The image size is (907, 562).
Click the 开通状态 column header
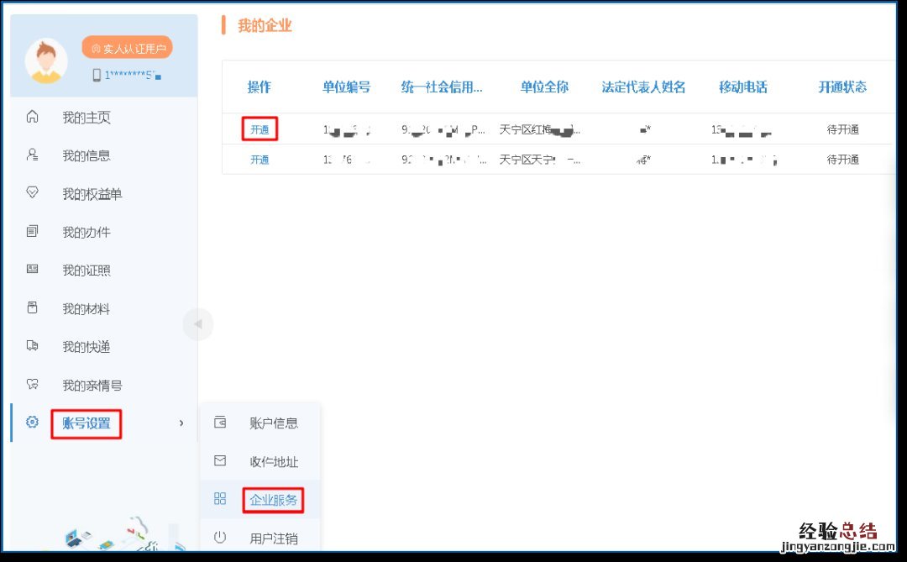pos(842,87)
